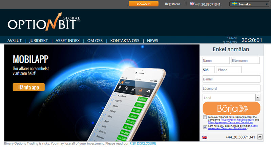
Task: Click the Hämta app button
Action: click(29, 87)
